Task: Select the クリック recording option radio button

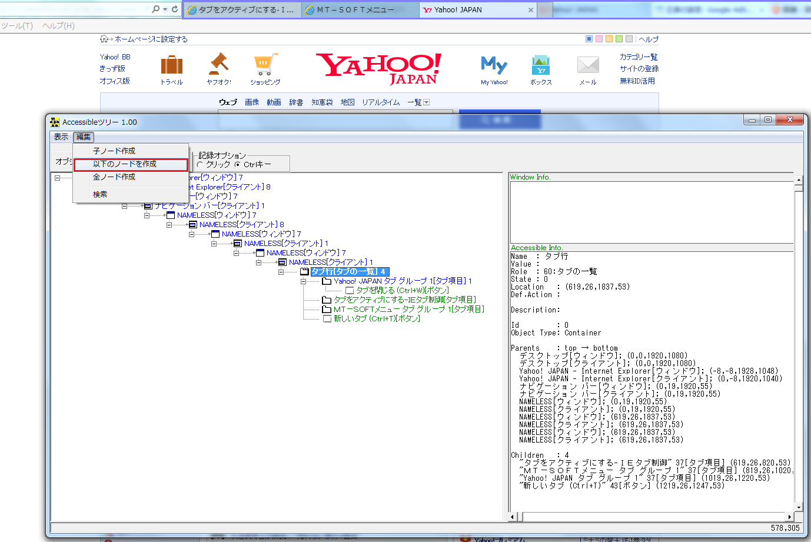Action: click(x=200, y=165)
